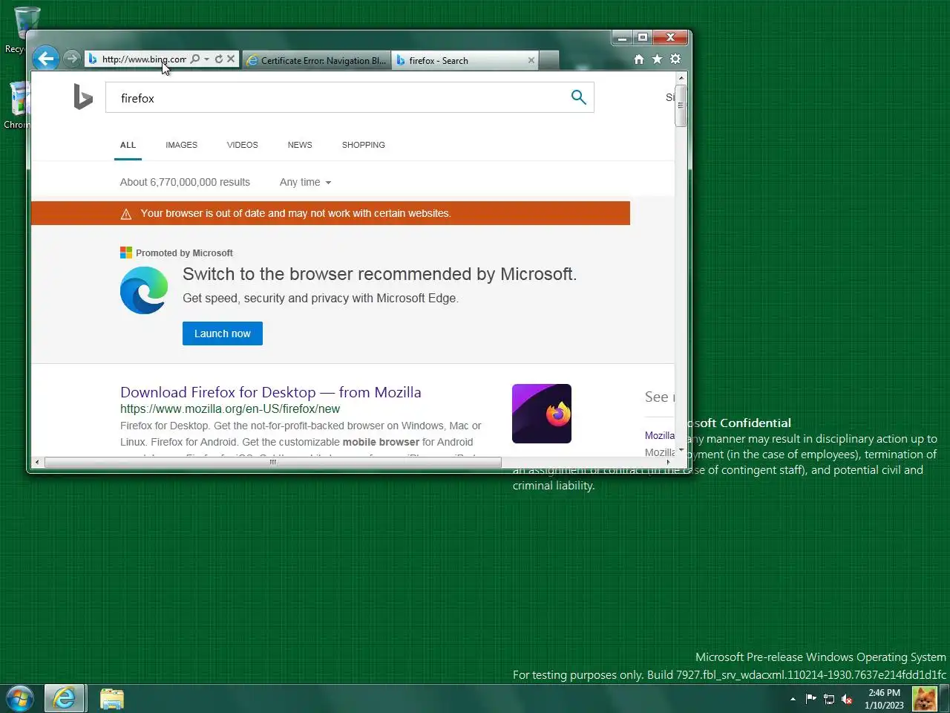The image size is (950, 713).
Task: Stop loading with the address bar X
Action: [x=231, y=59]
